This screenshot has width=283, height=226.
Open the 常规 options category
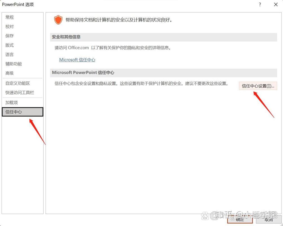(22, 17)
